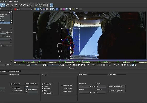Open the Help menu
The image size is (147, 103).
[16, 1]
